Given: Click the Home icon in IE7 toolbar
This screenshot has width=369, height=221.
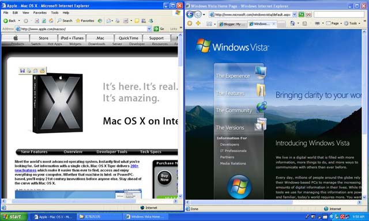Looking at the screenshot, I should 292,23.
